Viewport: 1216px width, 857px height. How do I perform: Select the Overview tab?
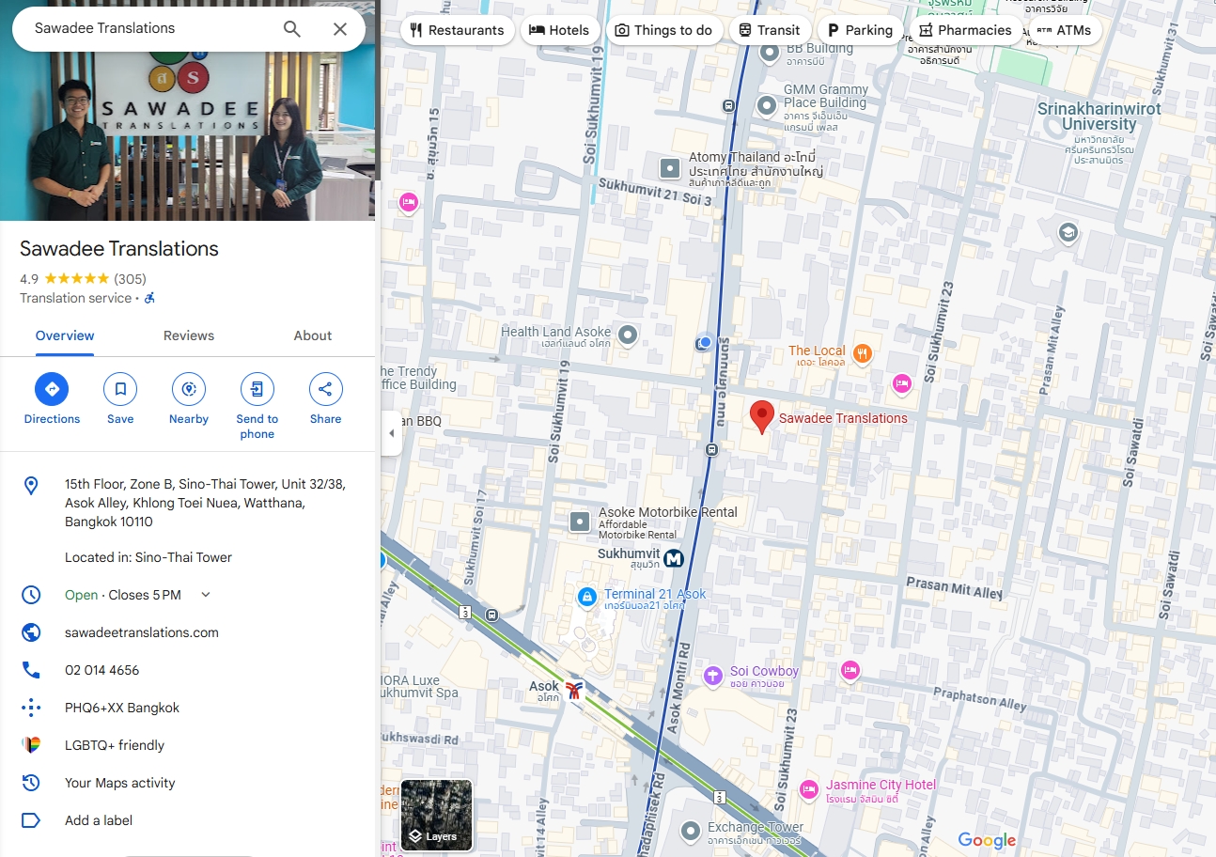[65, 335]
